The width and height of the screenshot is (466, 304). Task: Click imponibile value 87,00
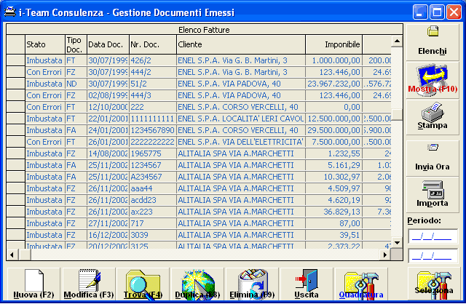coord(333,223)
